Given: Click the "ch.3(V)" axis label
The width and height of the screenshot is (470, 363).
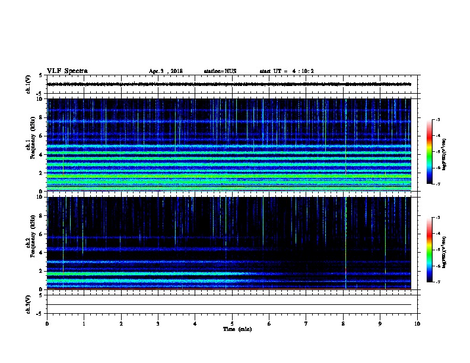Looking at the screenshot, I should (x=28, y=304).
